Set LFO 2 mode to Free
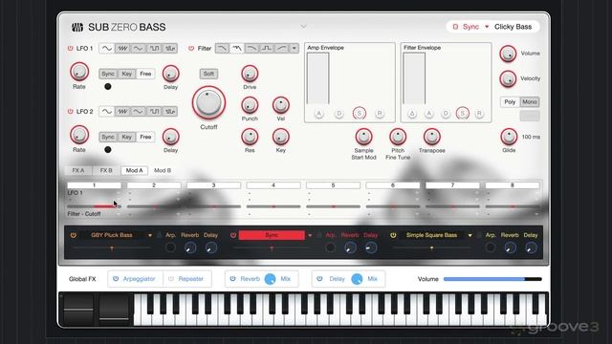Image resolution: width=612 pixels, height=344 pixels. (x=145, y=137)
